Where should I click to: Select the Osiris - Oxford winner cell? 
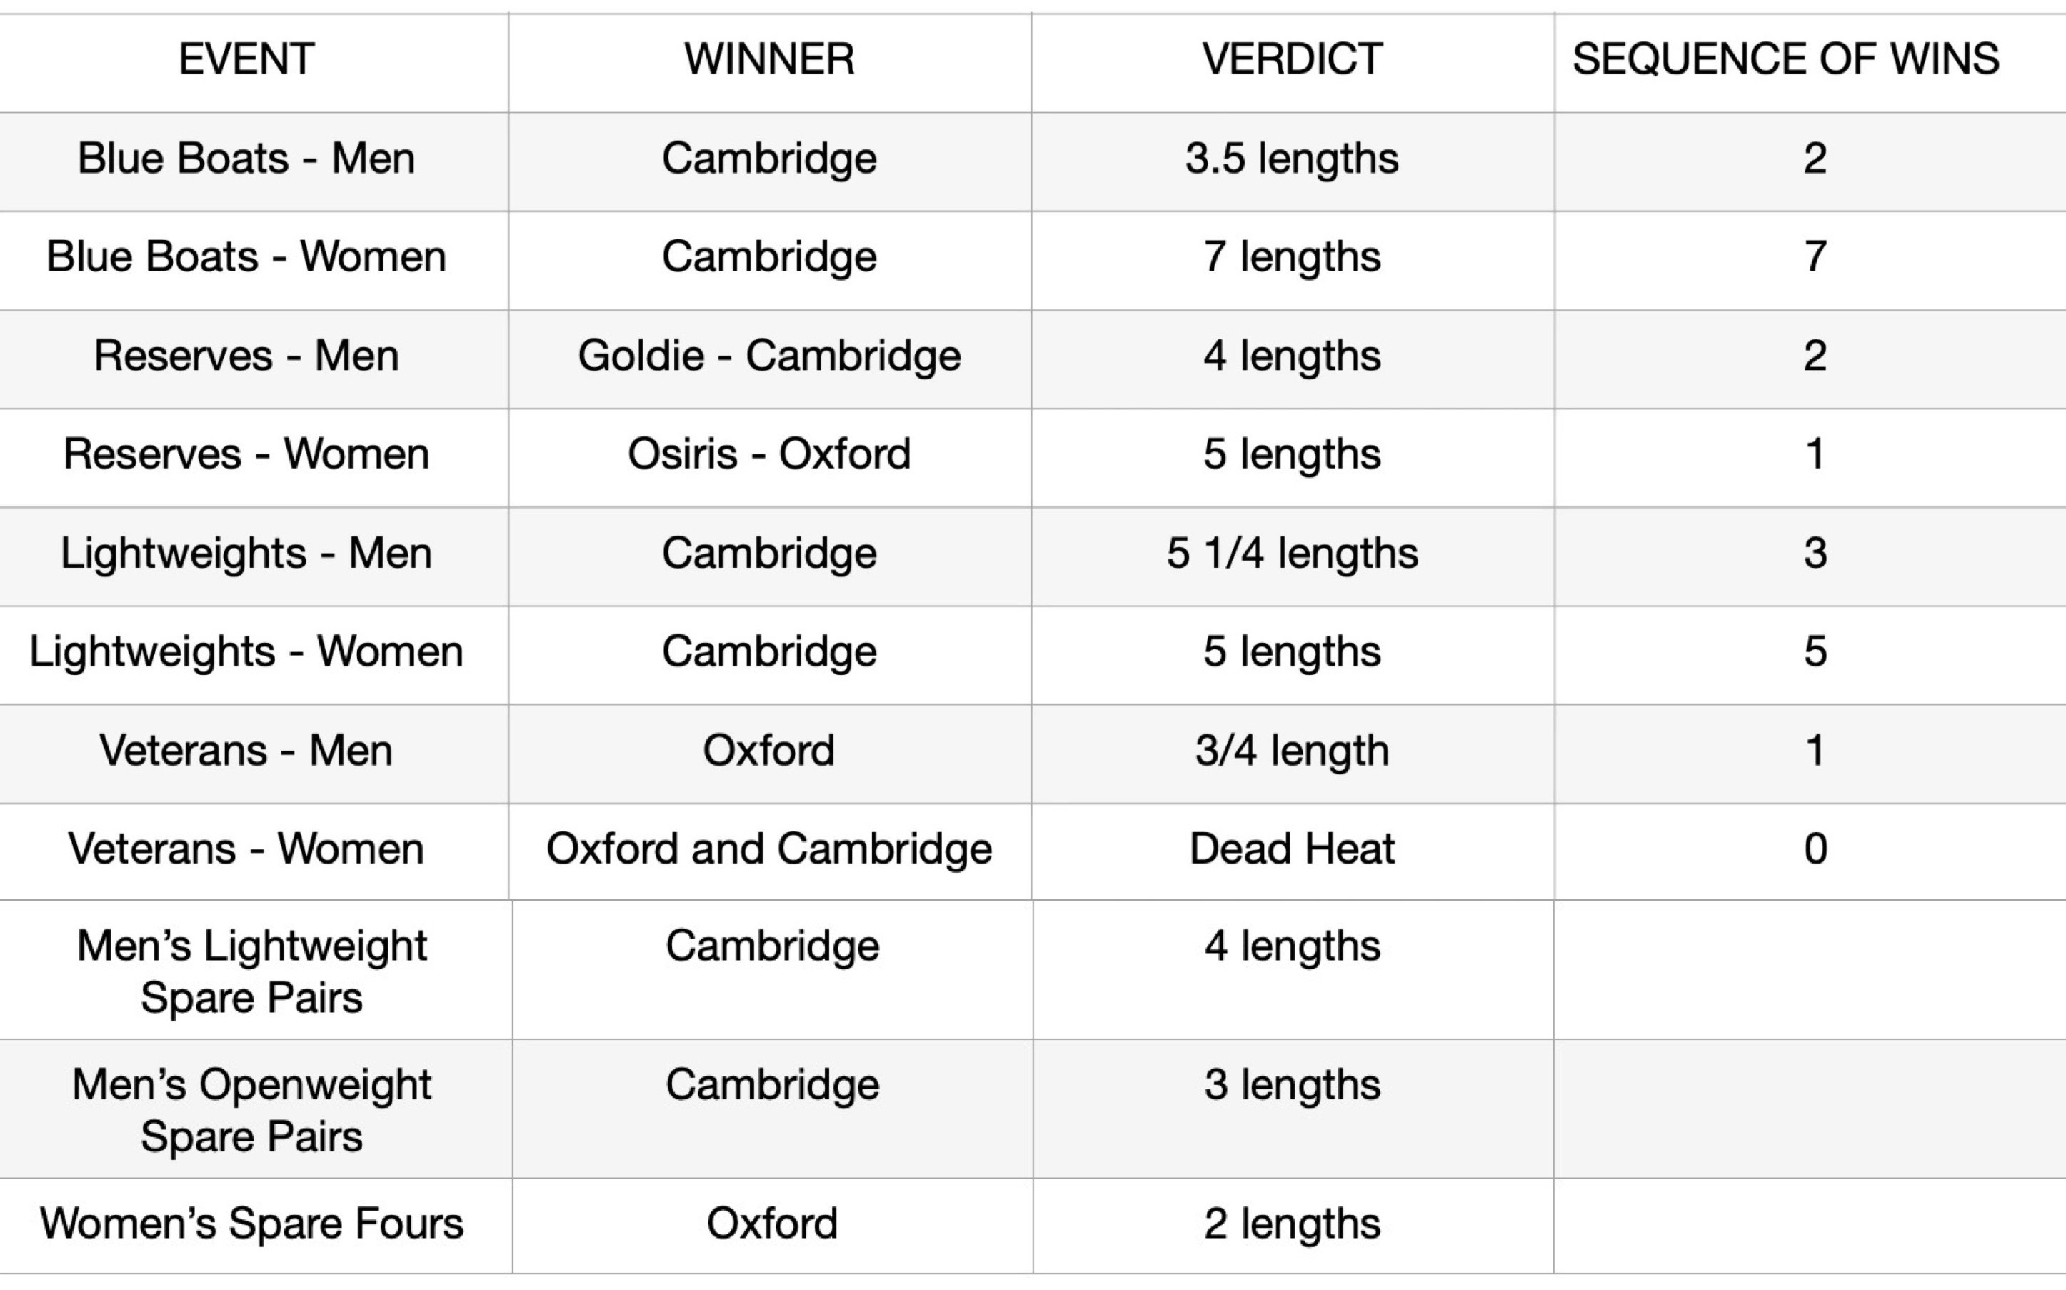tap(768, 454)
